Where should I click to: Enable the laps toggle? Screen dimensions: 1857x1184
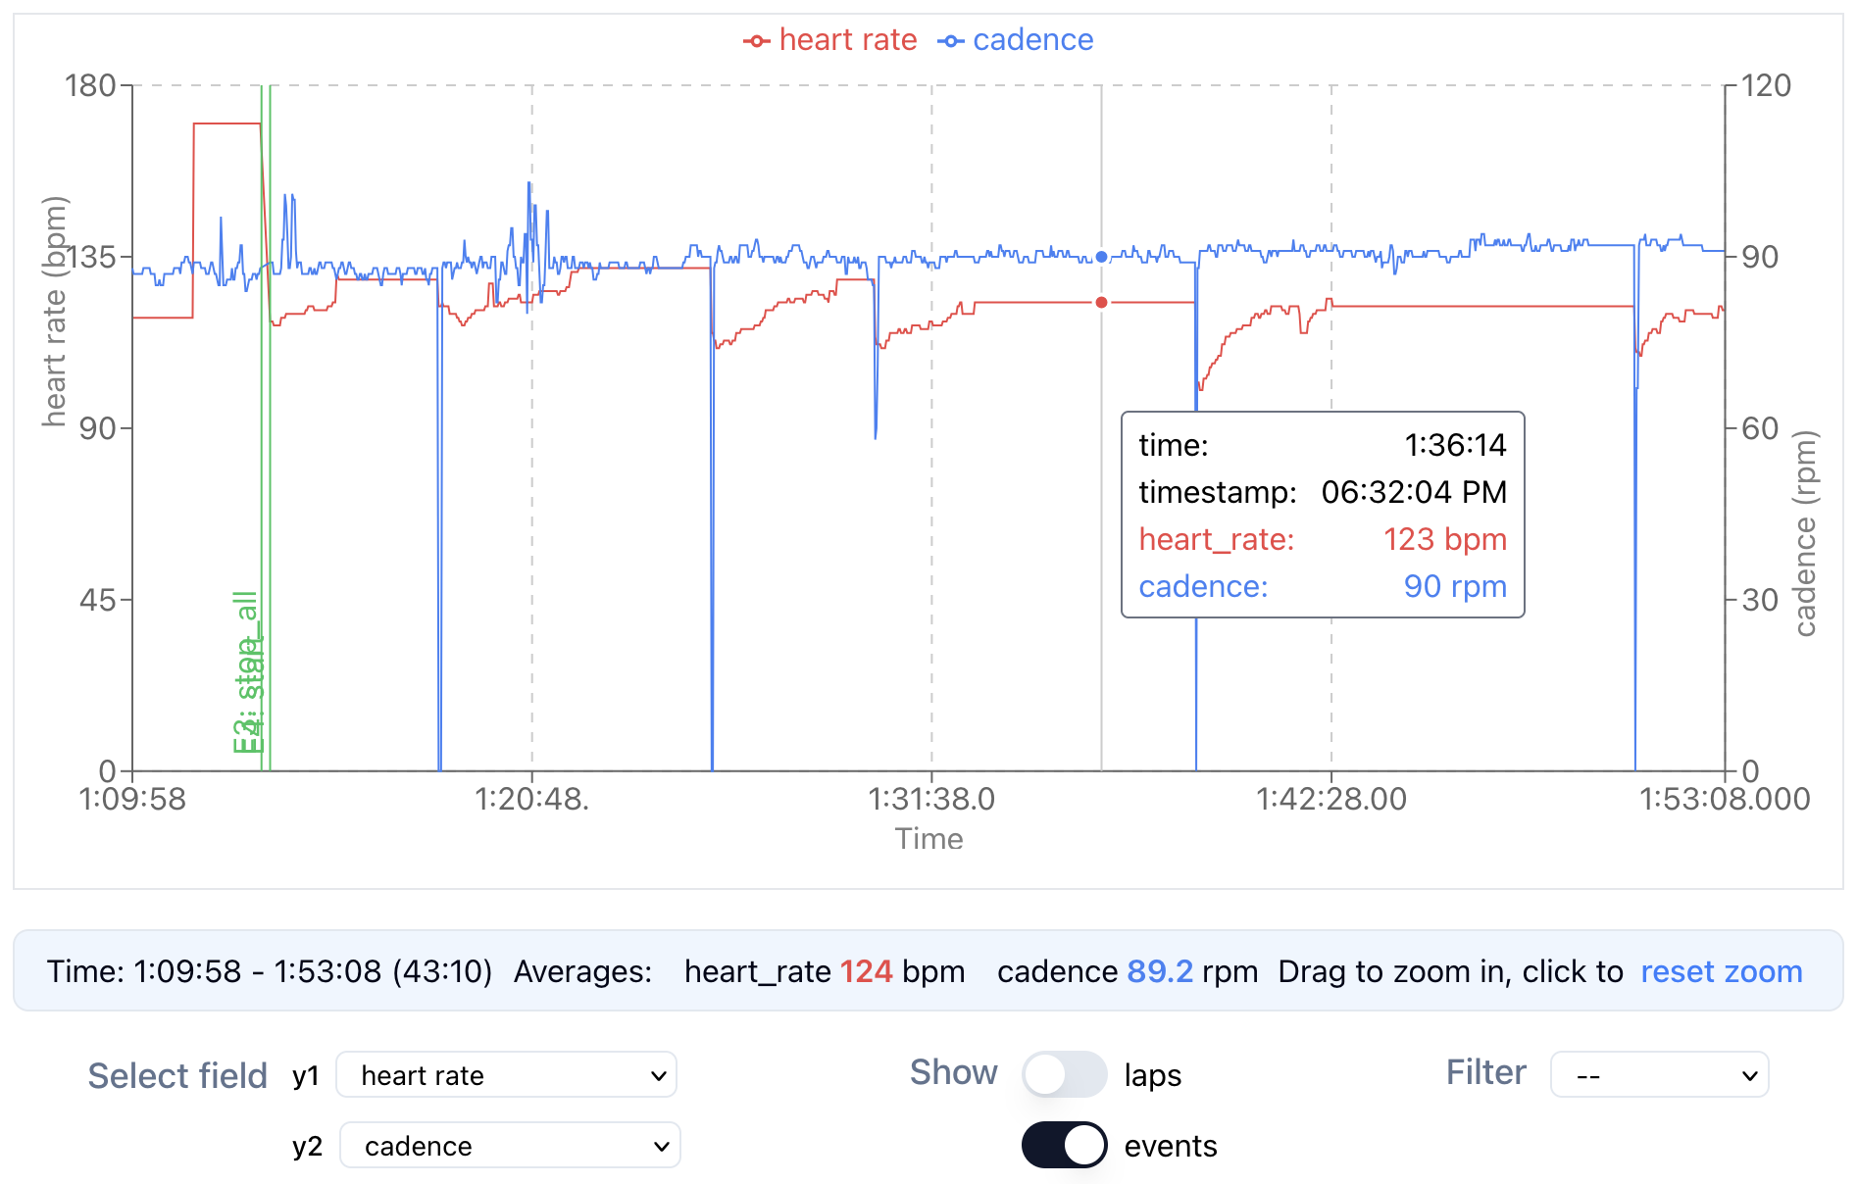(x=1065, y=1074)
